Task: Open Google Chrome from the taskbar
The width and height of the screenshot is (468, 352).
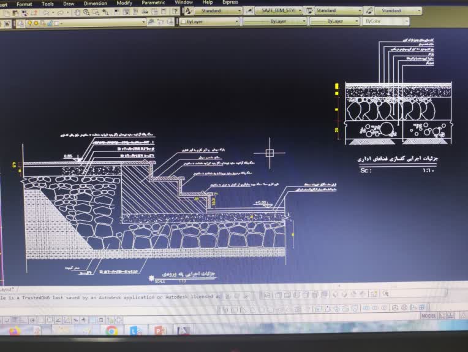Action: click(111, 331)
